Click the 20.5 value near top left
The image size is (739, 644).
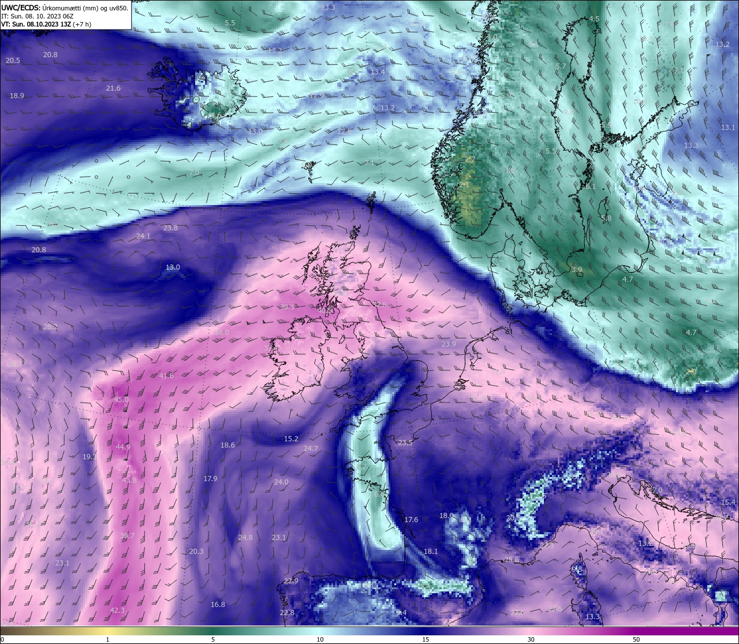pos(13,61)
